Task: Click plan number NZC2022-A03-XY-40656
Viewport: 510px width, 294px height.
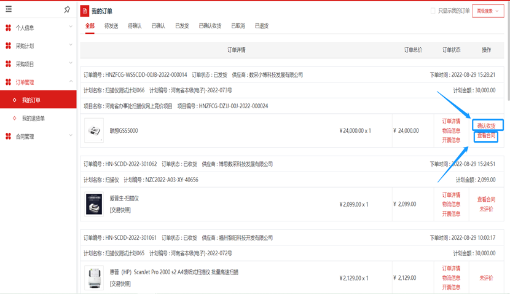Action: click(x=171, y=180)
